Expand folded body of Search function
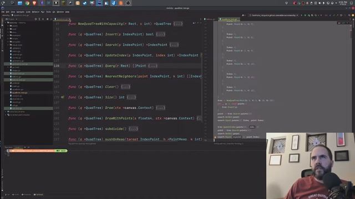This screenshot has height=199, width=355. click(174, 45)
